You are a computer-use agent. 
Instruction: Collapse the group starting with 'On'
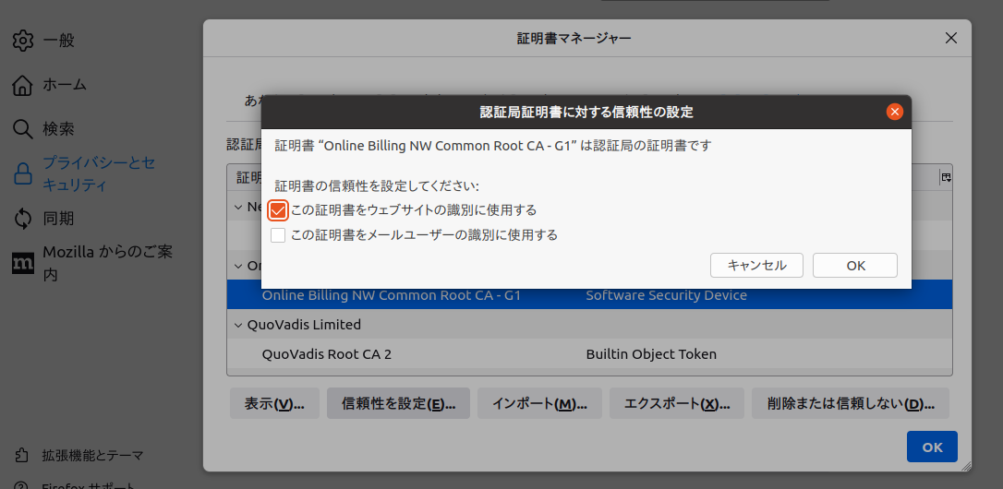point(238,266)
